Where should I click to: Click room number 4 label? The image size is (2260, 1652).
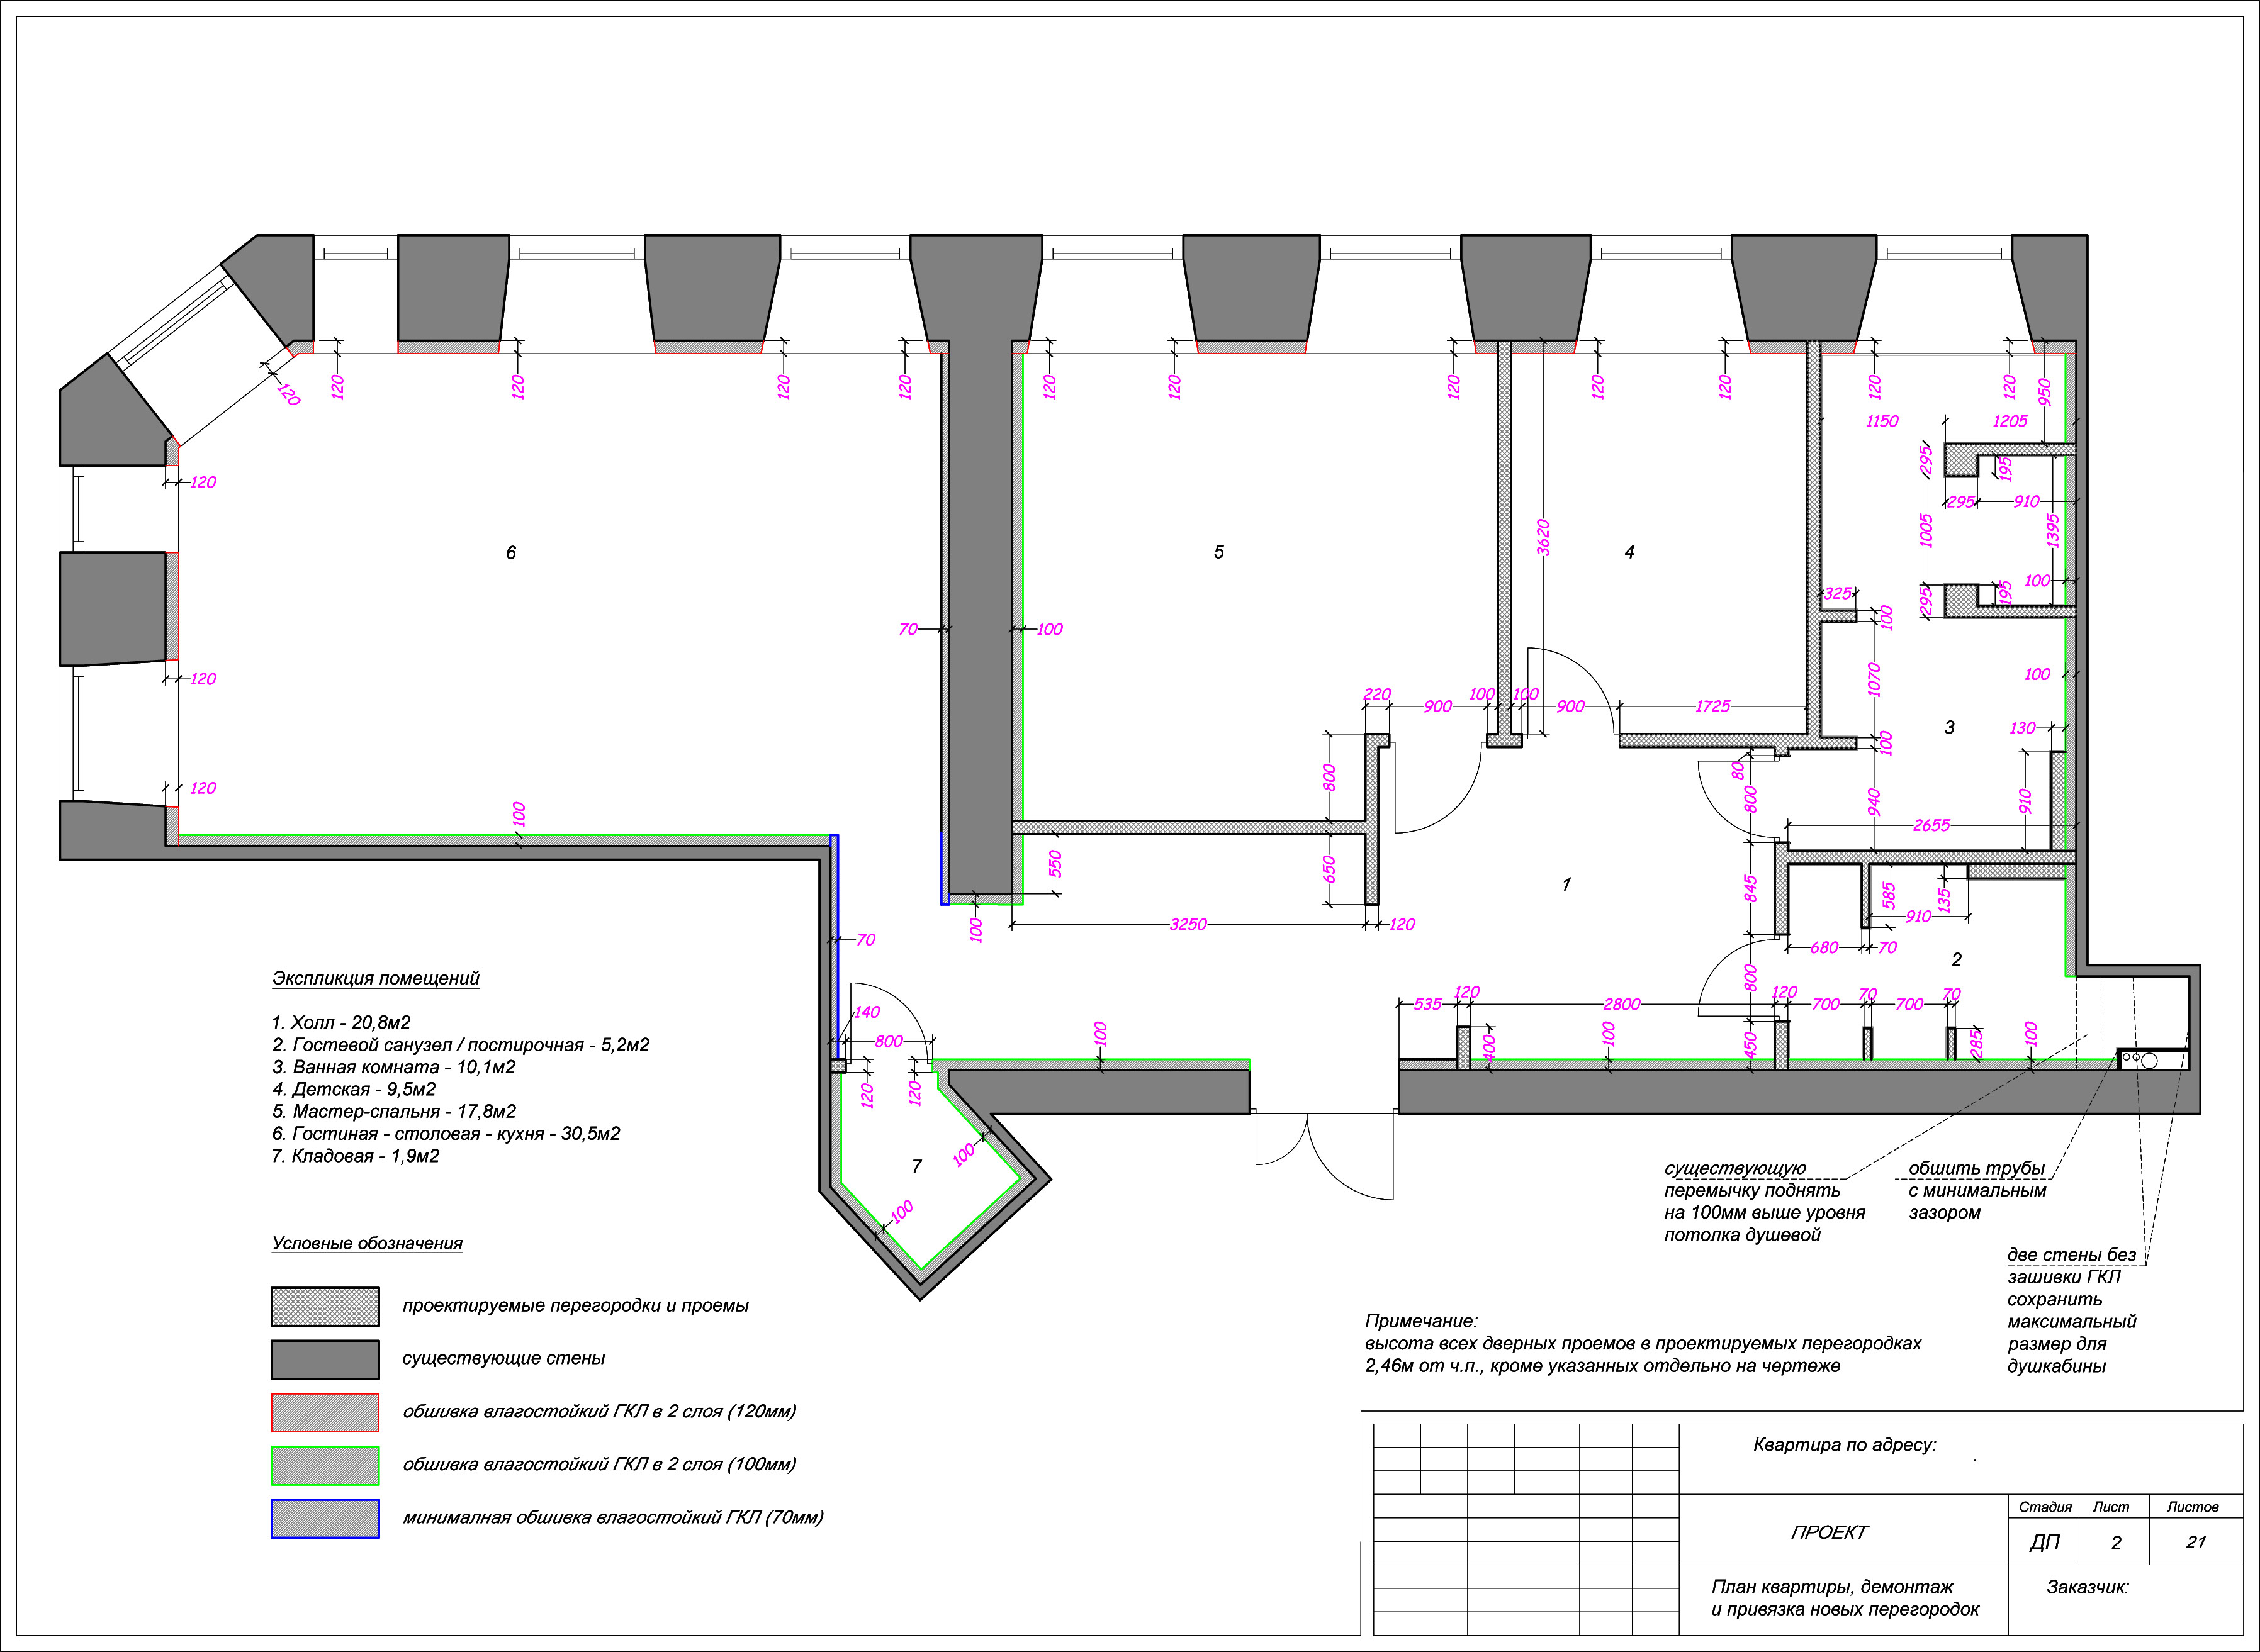1629,552
